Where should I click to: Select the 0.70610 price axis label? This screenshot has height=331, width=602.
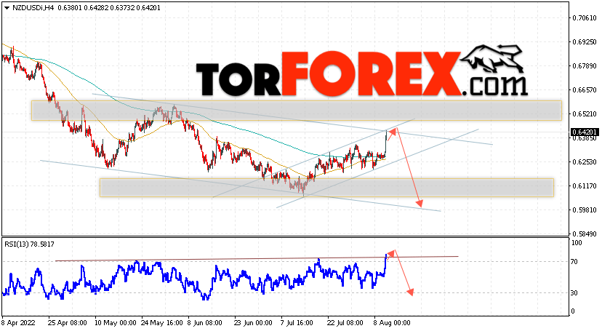[x=585, y=17]
